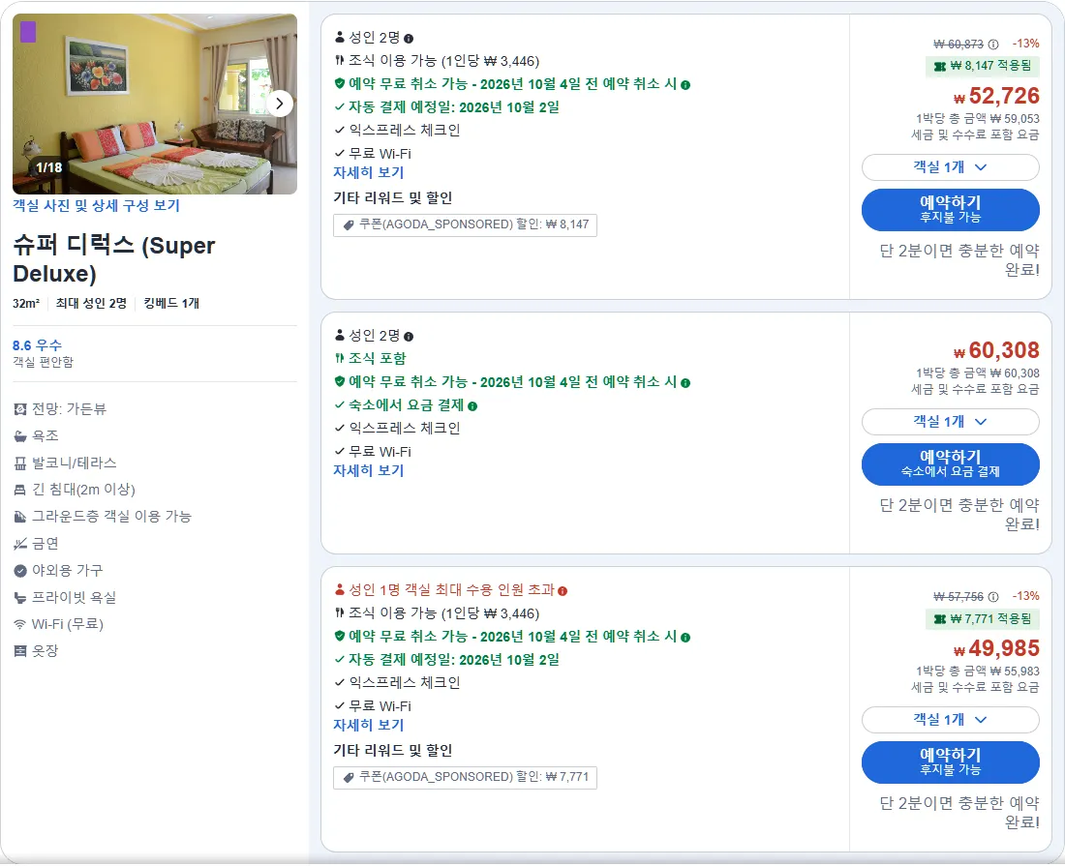Screen dimensions: 1065x866
Task: Click 자세히 보기 in first offer
Action: [x=369, y=172]
